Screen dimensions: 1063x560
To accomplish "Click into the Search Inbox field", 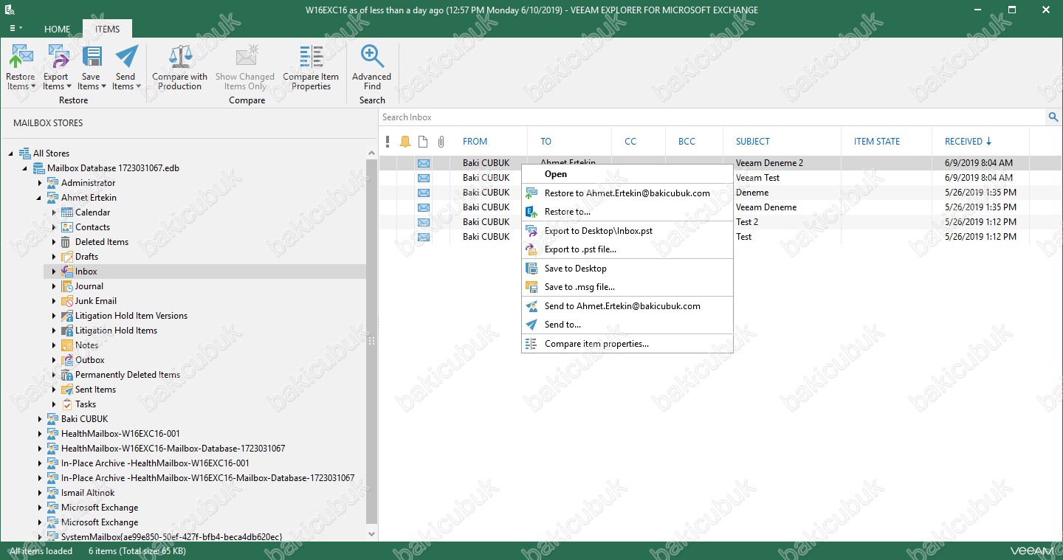I will tap(712, 117).
